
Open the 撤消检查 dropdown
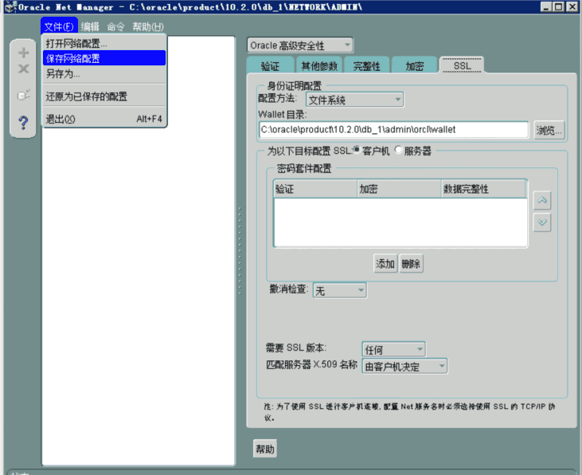coord(340,290)
